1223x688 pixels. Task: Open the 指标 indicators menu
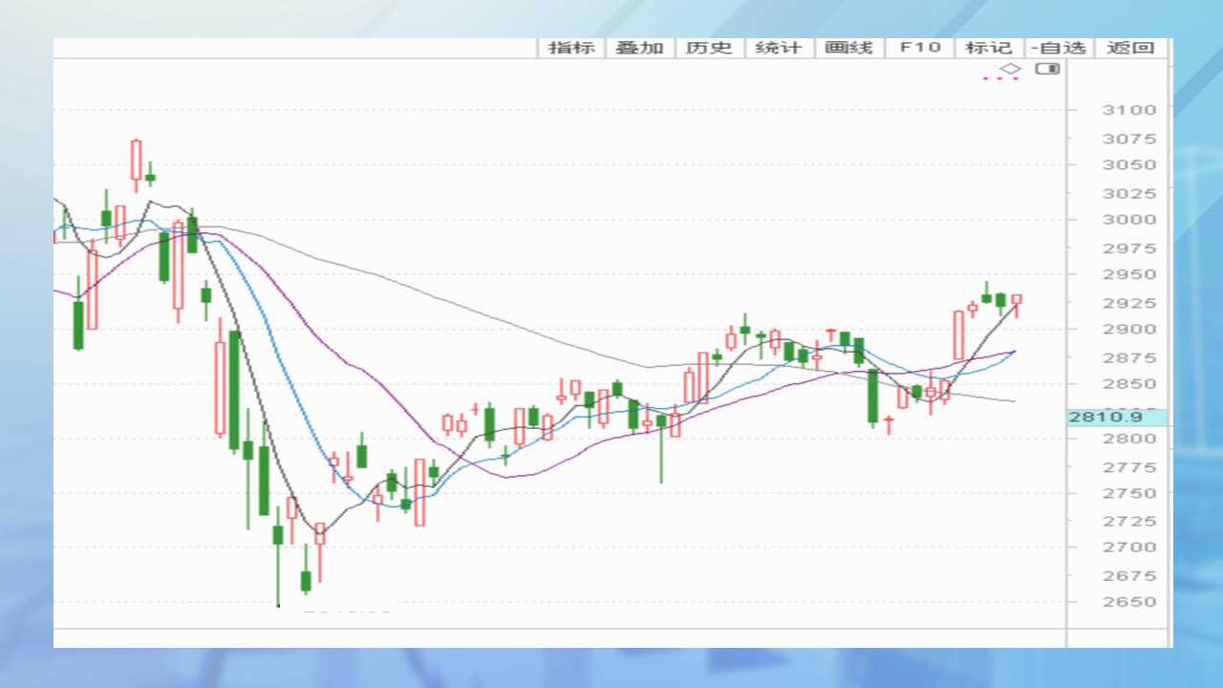pos(571,48)
